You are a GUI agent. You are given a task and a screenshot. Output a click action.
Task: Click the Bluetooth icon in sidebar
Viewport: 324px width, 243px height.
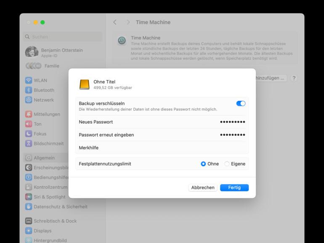(x=29, y=90)
